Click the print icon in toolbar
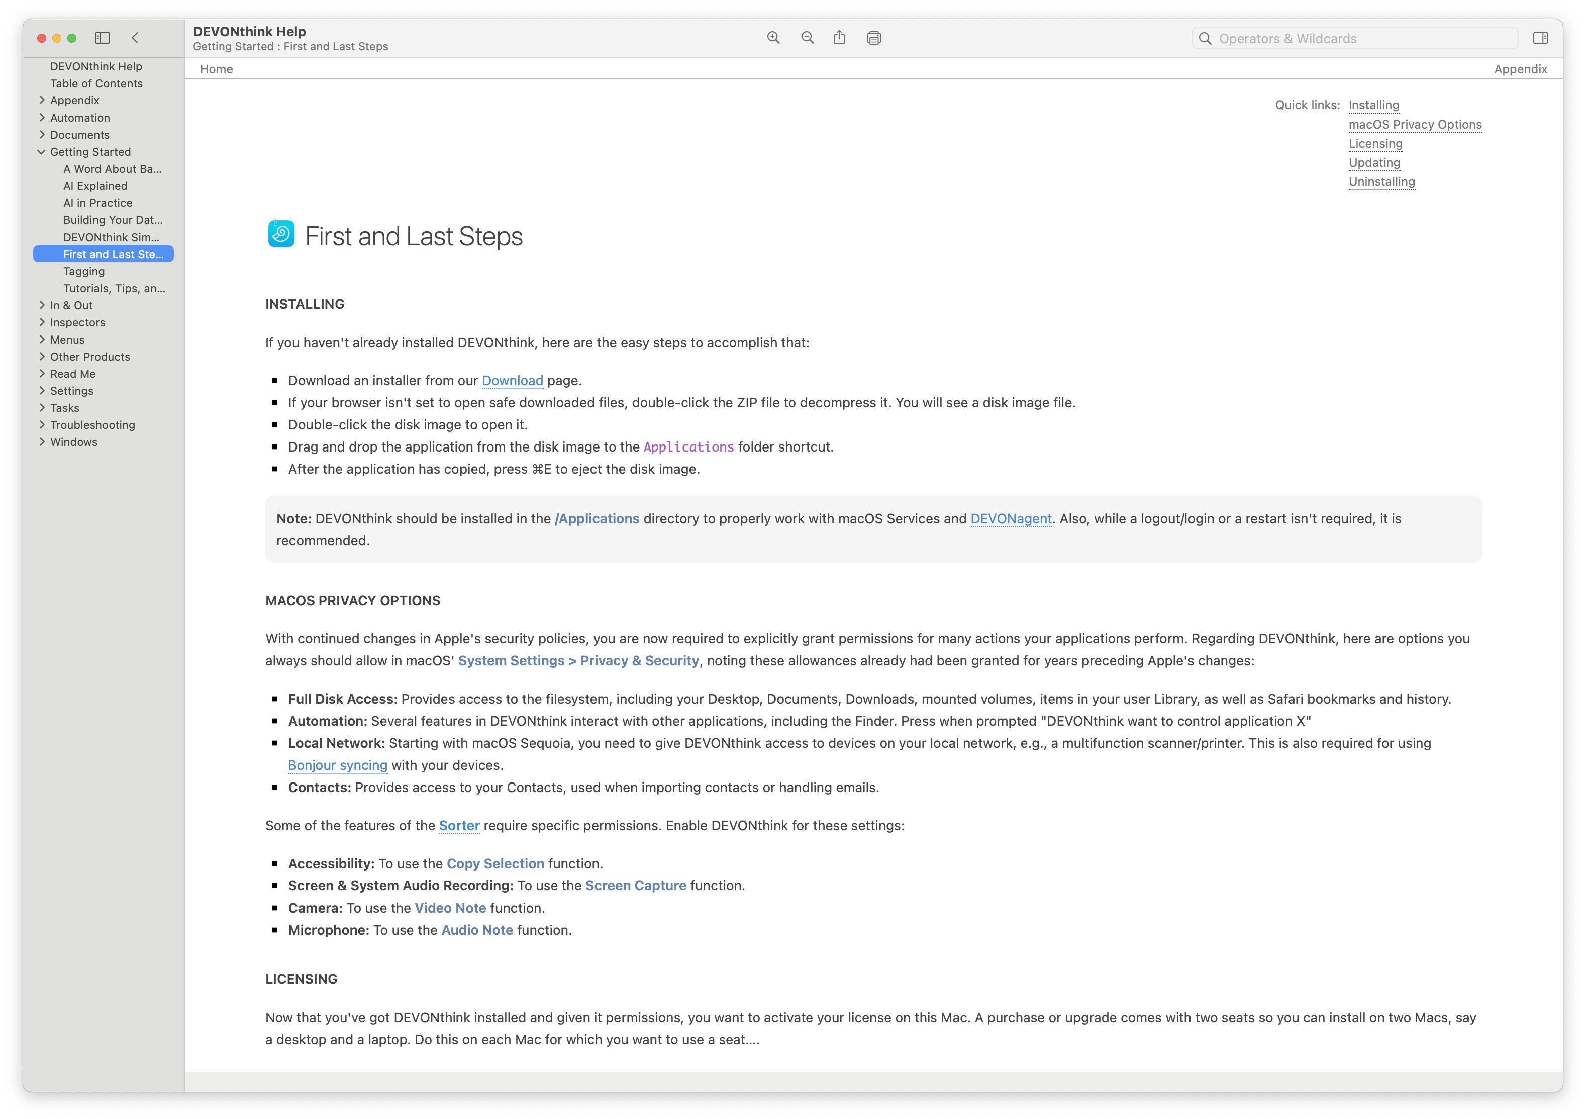The height and width of the screenshot is (1119, 1586). point(873,38)
